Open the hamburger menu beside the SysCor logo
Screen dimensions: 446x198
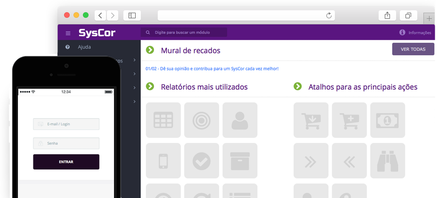point(68,33)
